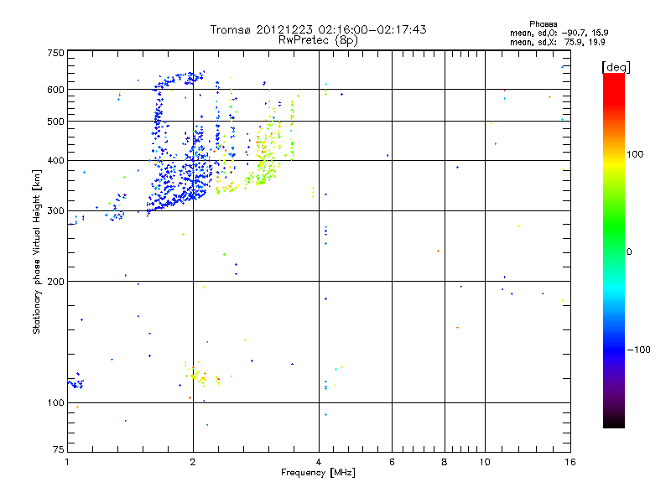671x503 pixels.
Task: Click the black bottom of the colorbar
Action: (614, 422)
